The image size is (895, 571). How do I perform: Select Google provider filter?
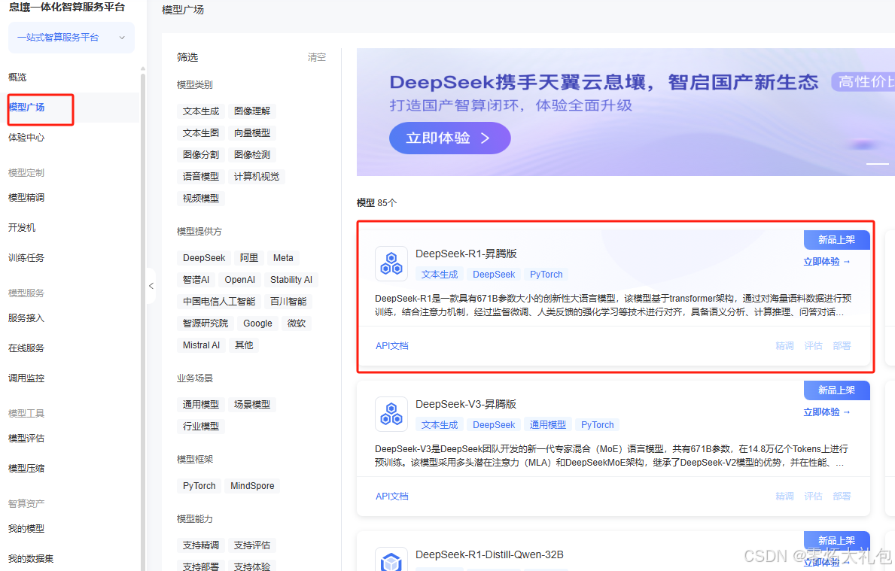click(258, 323)
